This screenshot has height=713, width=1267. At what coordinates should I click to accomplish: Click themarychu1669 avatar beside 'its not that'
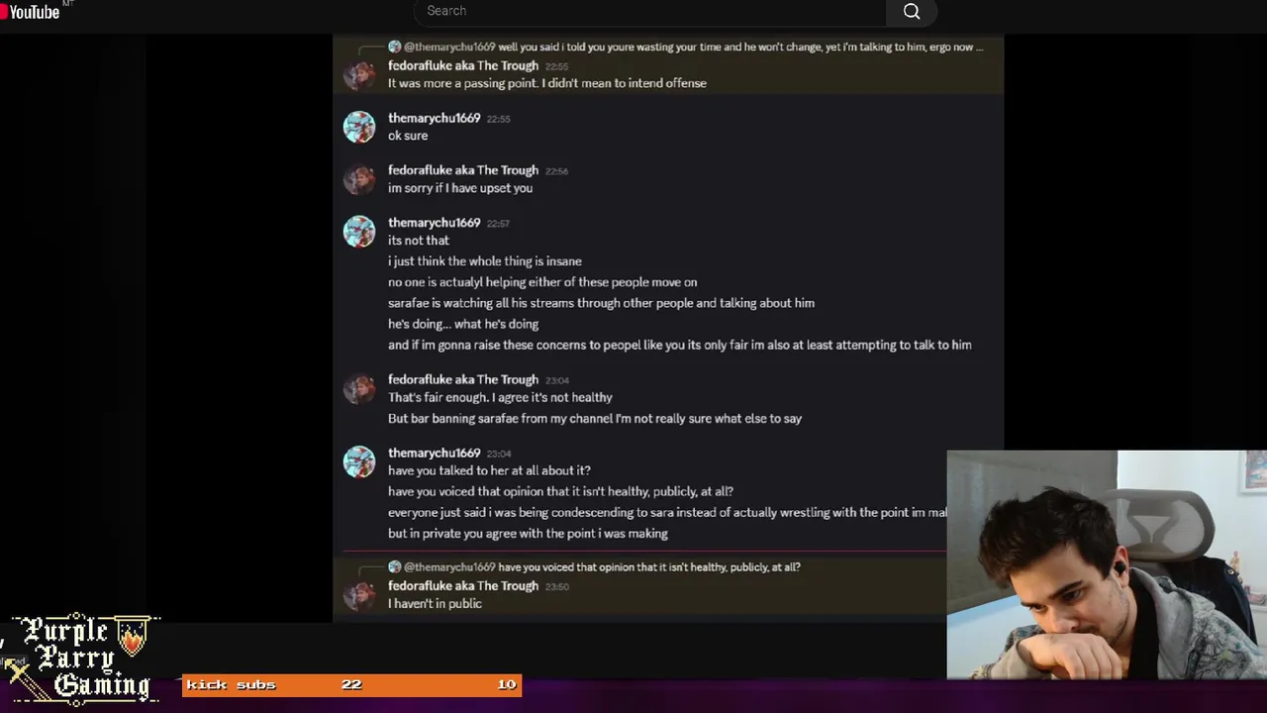359,232
